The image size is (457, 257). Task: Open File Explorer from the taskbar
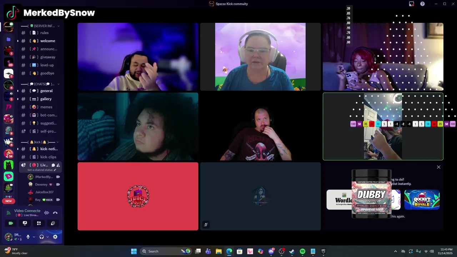(x=219, y=251)
